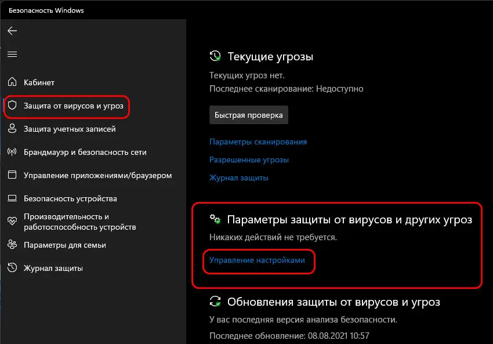The width and height of the screenshot is (493, 344).
Task: Click the Обновления защиты от вирусов heading
Action: click(333, 302)
